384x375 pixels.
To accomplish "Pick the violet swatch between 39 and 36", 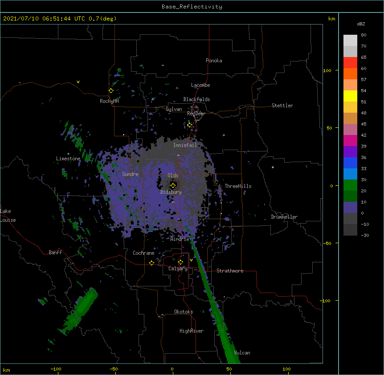I will click(350, 151).
